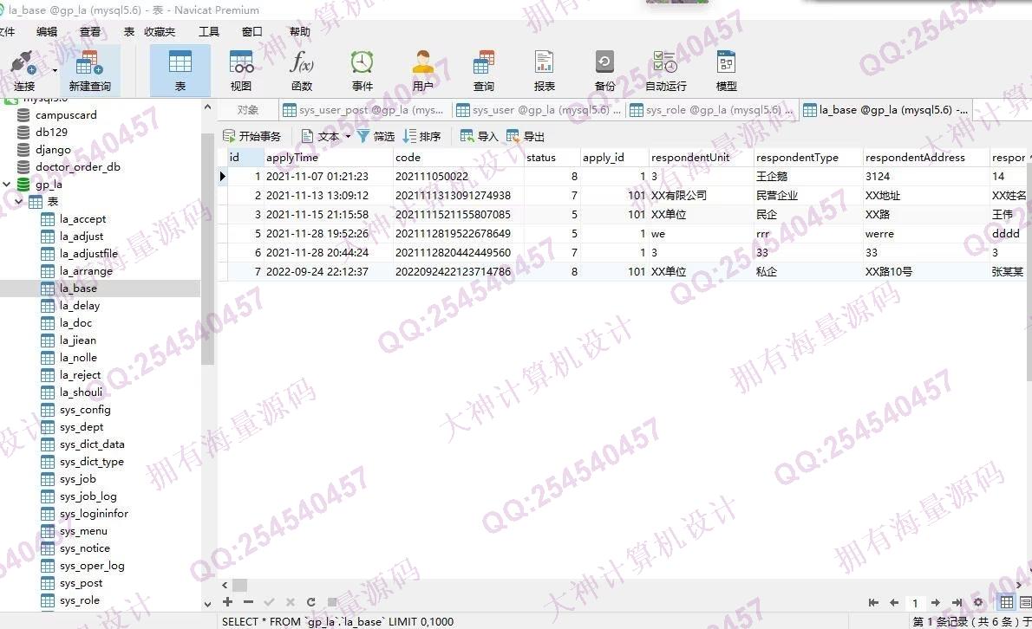Select the Table (表) toolbar icon
Viewport: 1032px width, 629px height.
point(180,70)
